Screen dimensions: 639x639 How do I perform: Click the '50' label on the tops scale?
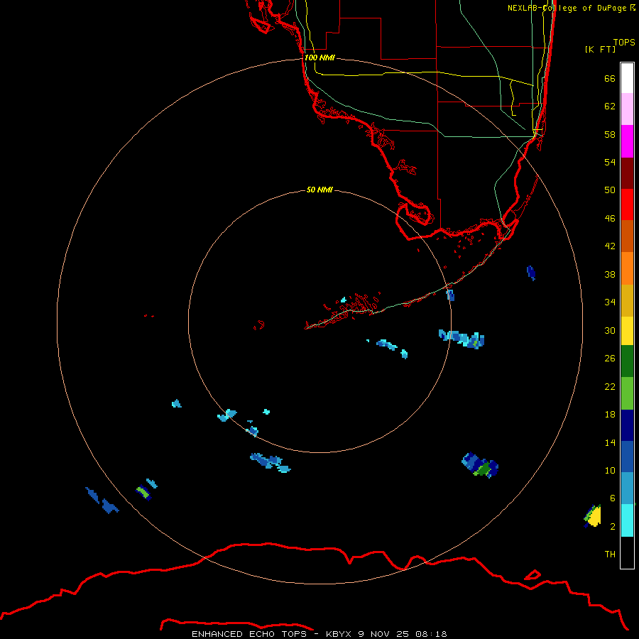coord(610,190)
